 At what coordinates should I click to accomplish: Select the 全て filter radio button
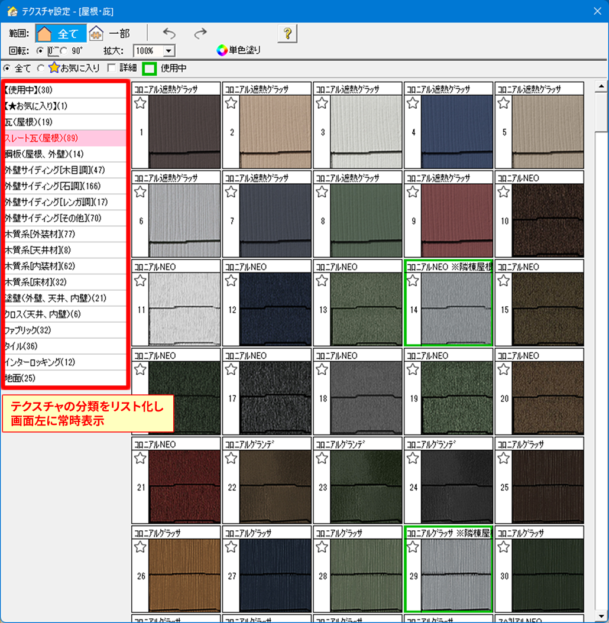7,69
